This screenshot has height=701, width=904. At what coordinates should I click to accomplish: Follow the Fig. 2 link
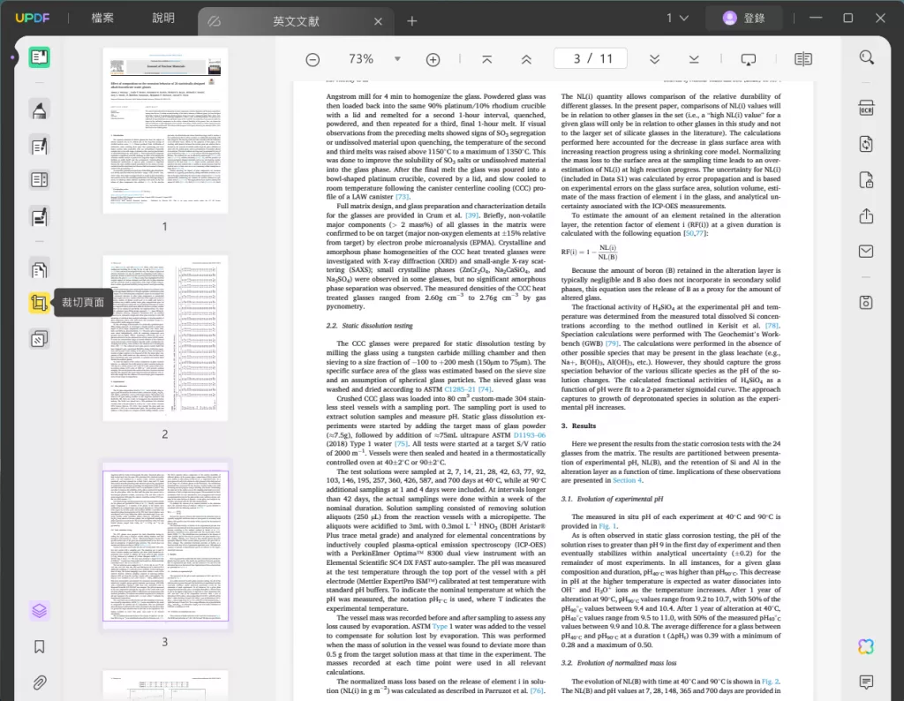pos(771,682)
